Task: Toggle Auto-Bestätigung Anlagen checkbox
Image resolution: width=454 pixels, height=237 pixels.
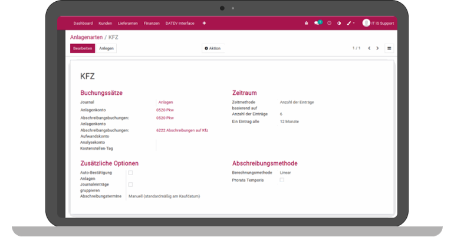Action: 131,173
